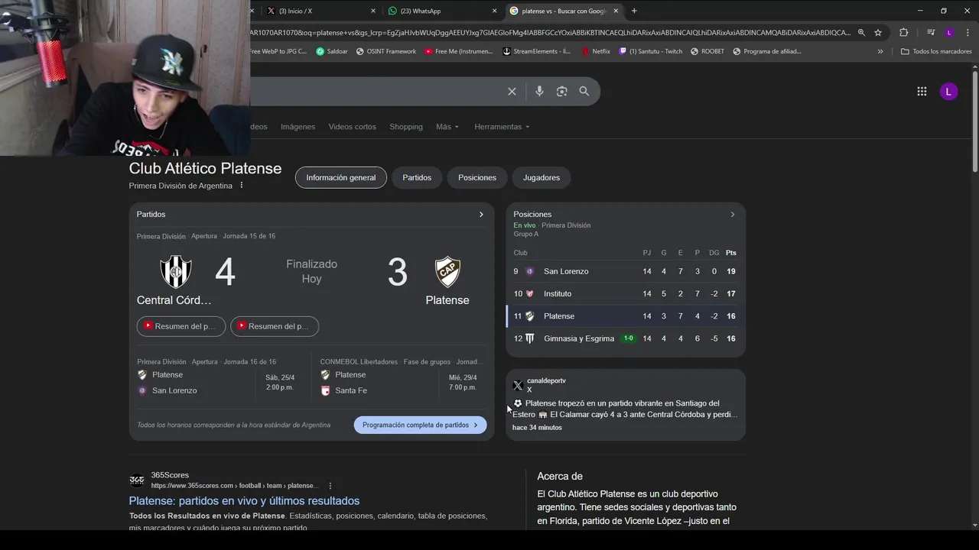Click the 365Scores site favicon

137,480
